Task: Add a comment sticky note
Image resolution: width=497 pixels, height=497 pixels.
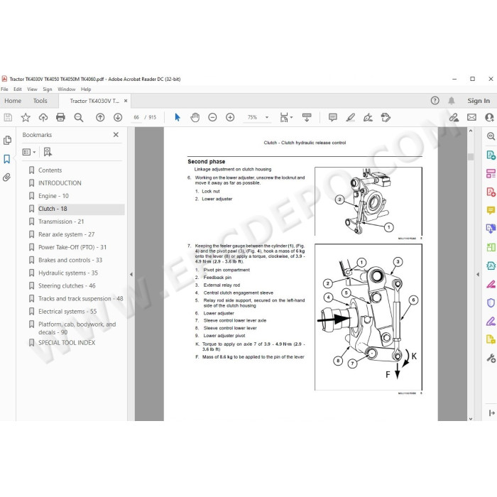Action: (333, 118)
